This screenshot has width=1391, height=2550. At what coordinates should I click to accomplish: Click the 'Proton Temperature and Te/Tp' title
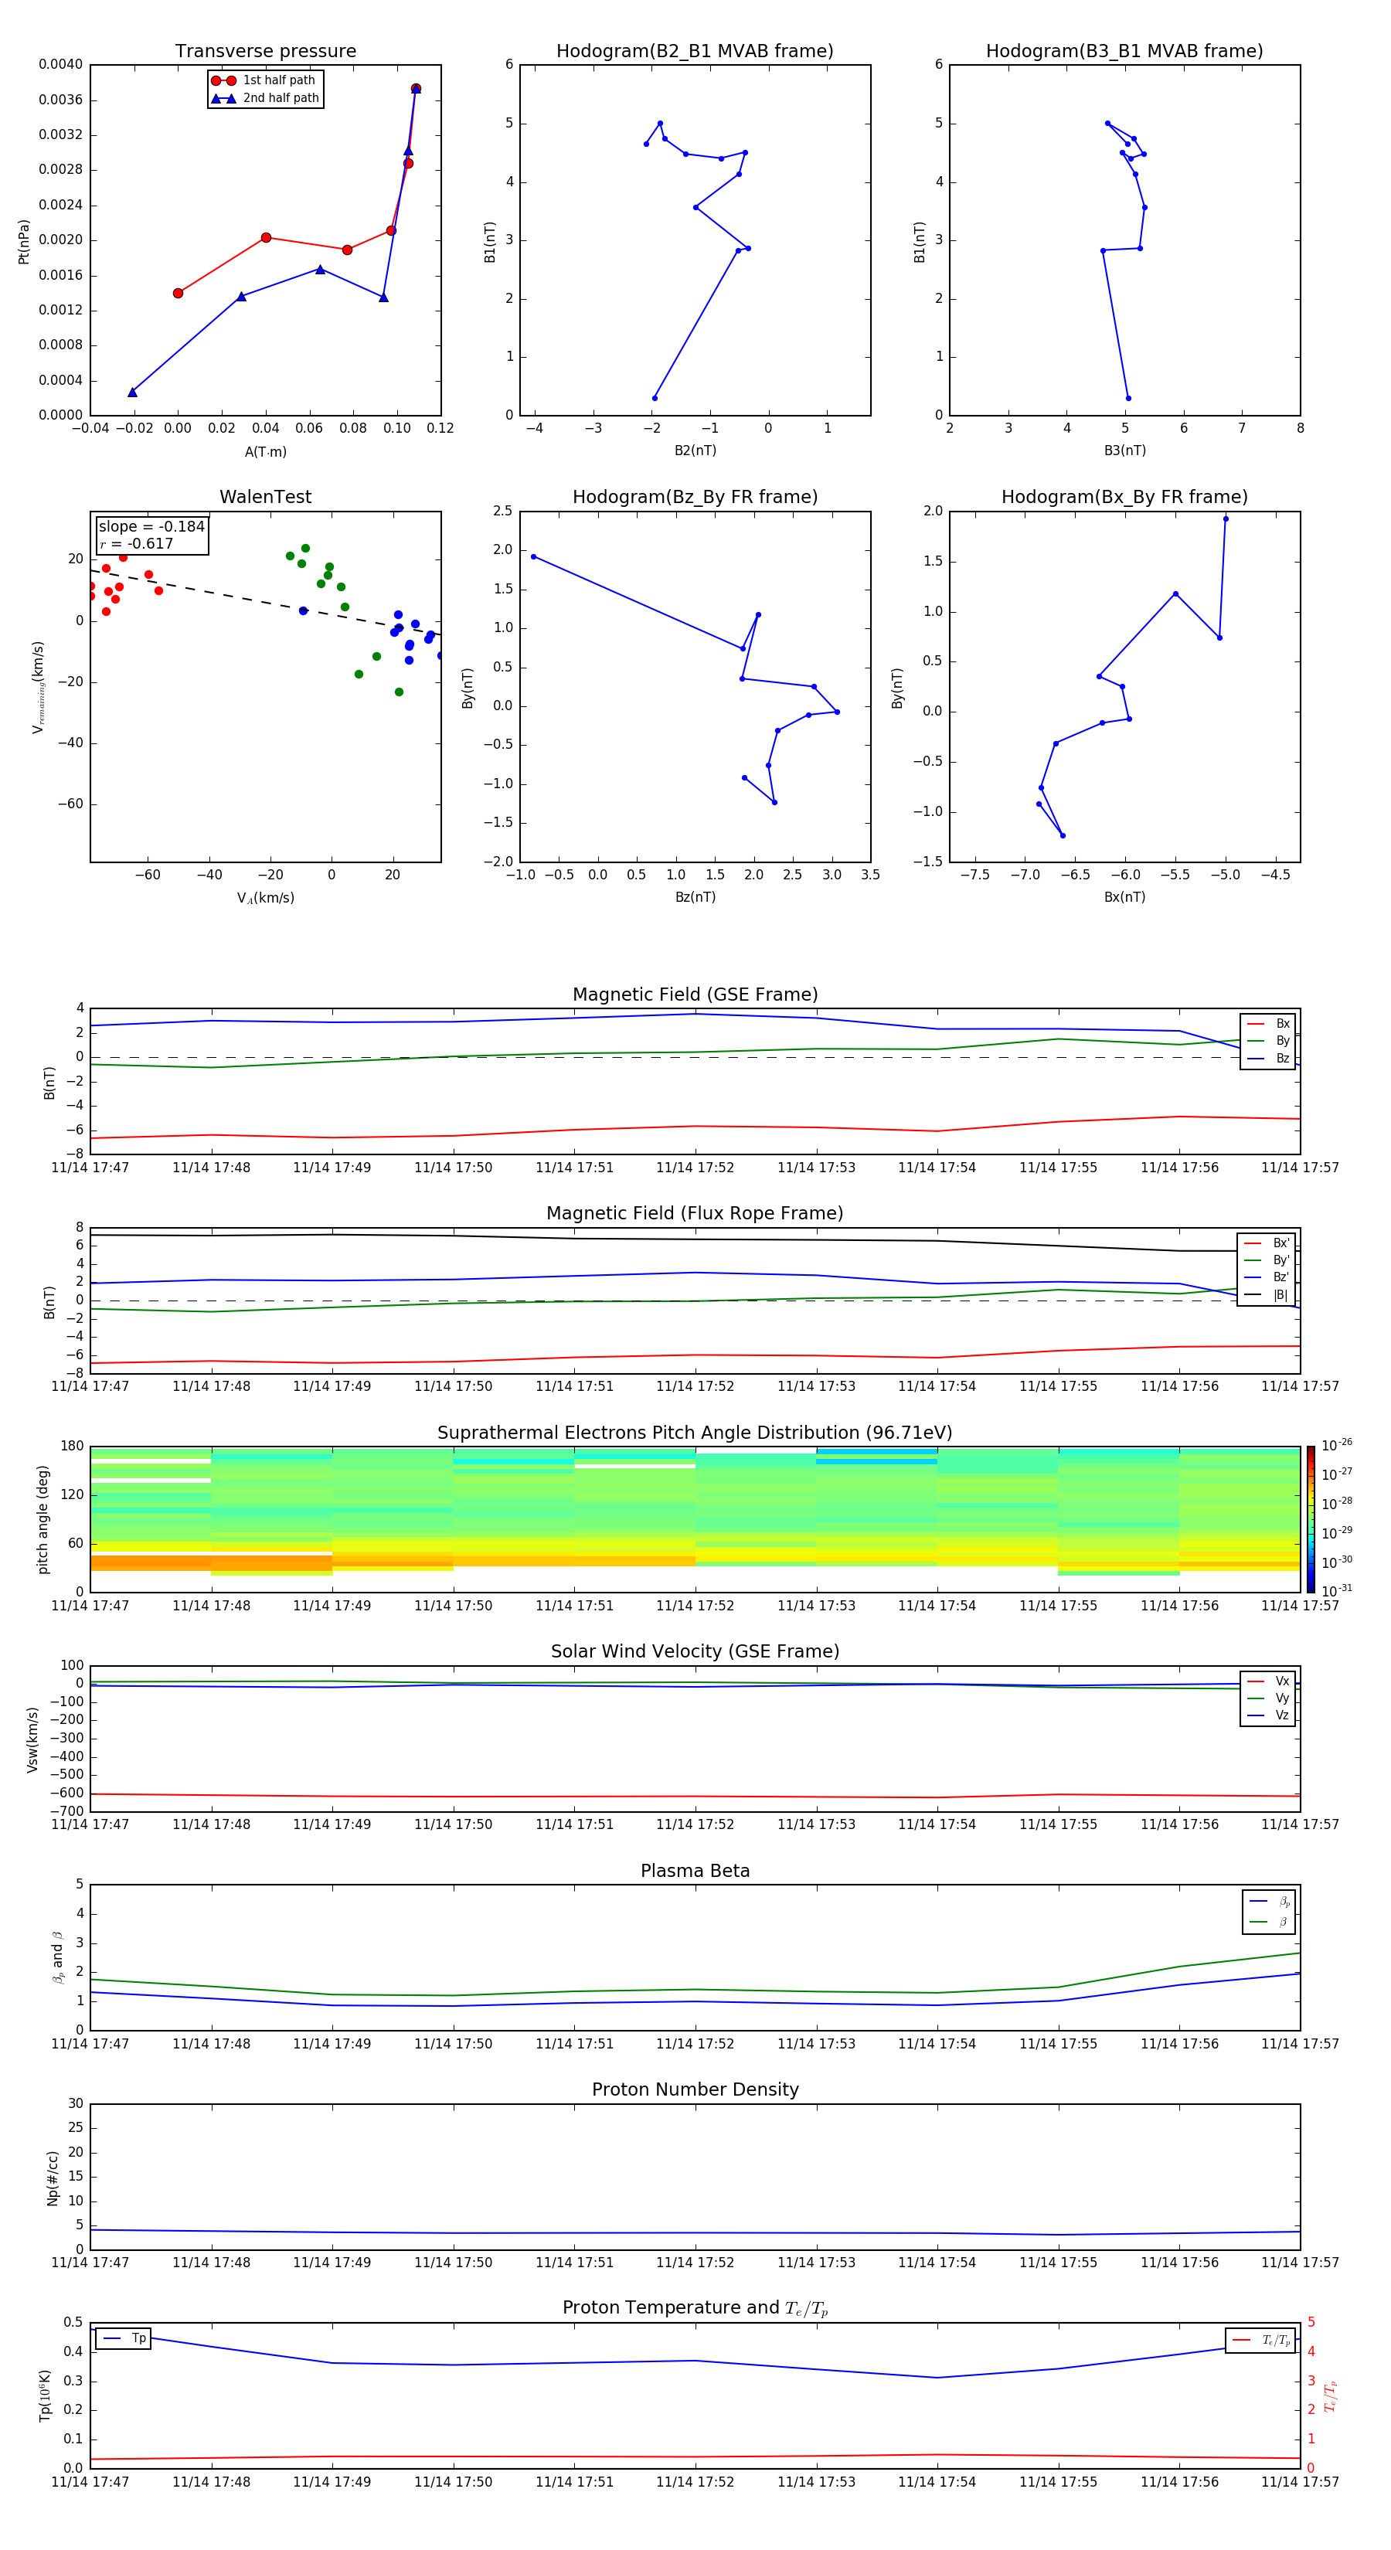695,2308
